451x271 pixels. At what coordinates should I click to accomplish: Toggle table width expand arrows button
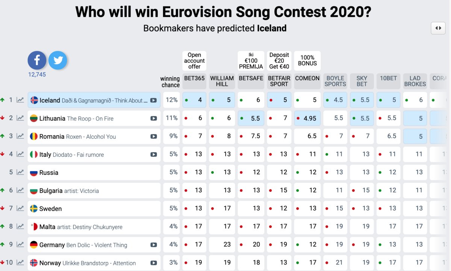tap(438, 28)
